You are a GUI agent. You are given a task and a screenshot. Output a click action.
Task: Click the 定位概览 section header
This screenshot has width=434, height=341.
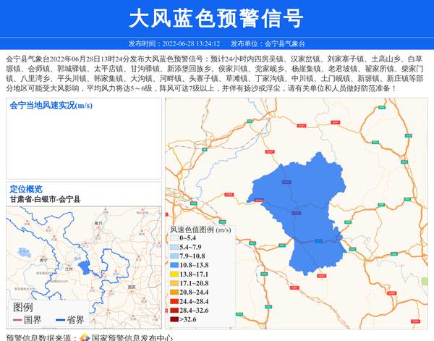[26, 189]
